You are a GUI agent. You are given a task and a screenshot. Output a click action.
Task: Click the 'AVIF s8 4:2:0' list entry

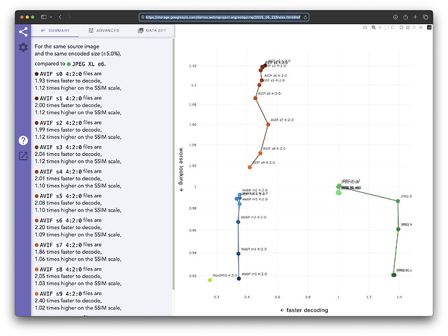(x=61, y=269)
